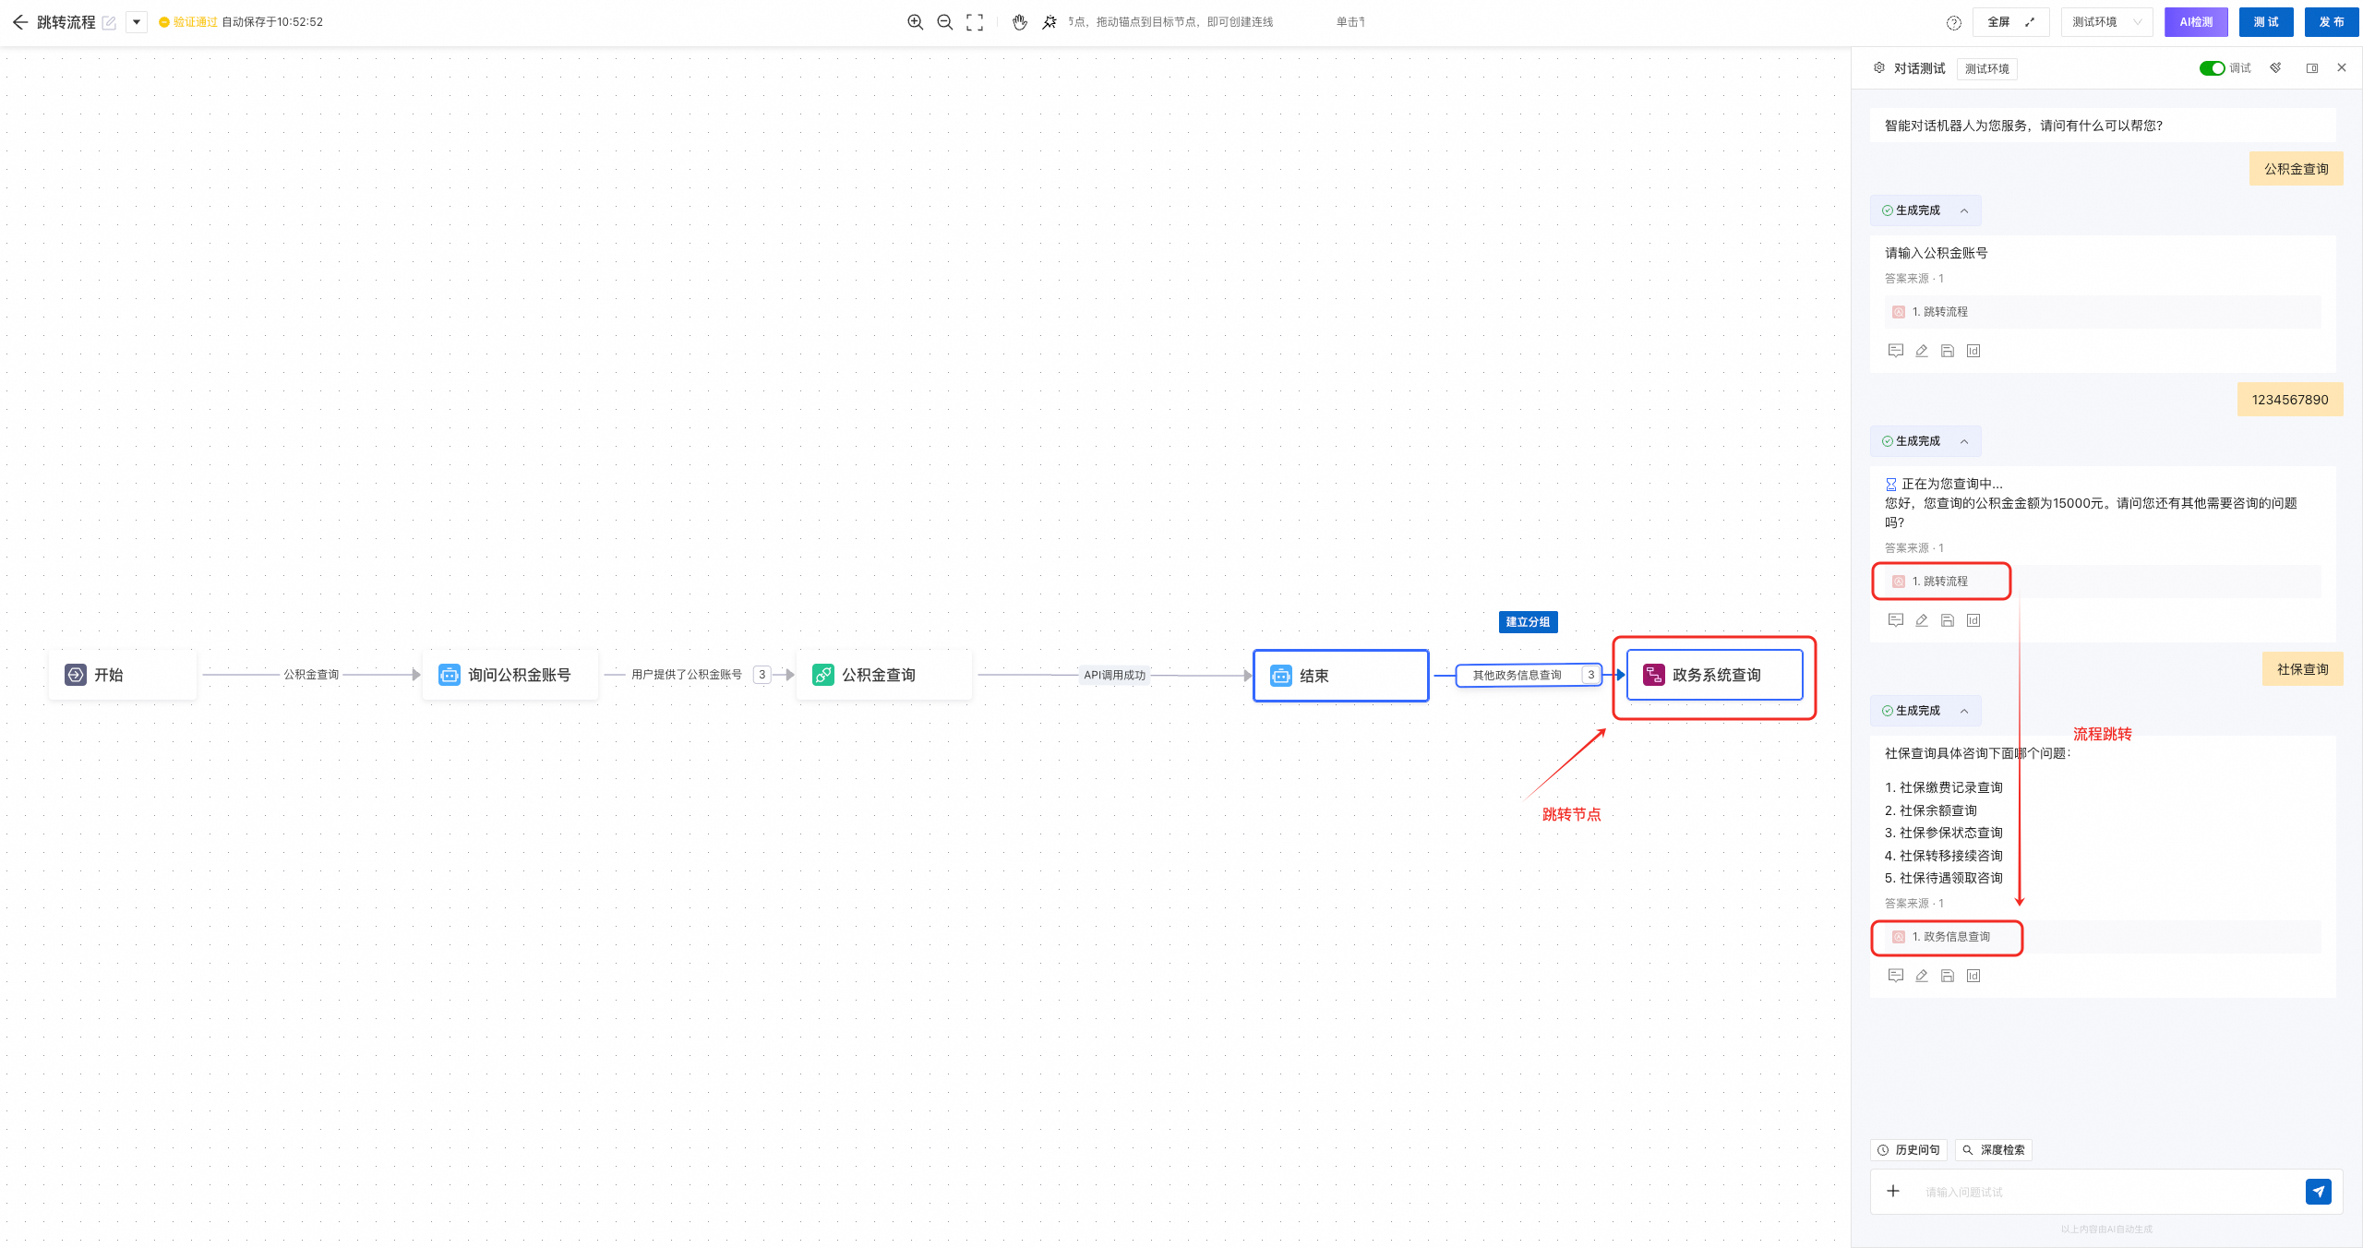Select the 公积金查询 API node
Viewport: 2363px width, 1248px height.
[x=883, y=675]
